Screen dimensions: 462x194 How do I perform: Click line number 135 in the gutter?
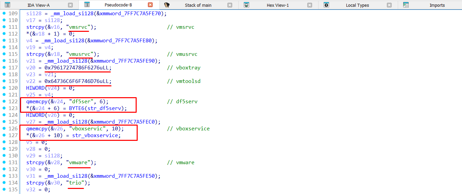point(13,190)
